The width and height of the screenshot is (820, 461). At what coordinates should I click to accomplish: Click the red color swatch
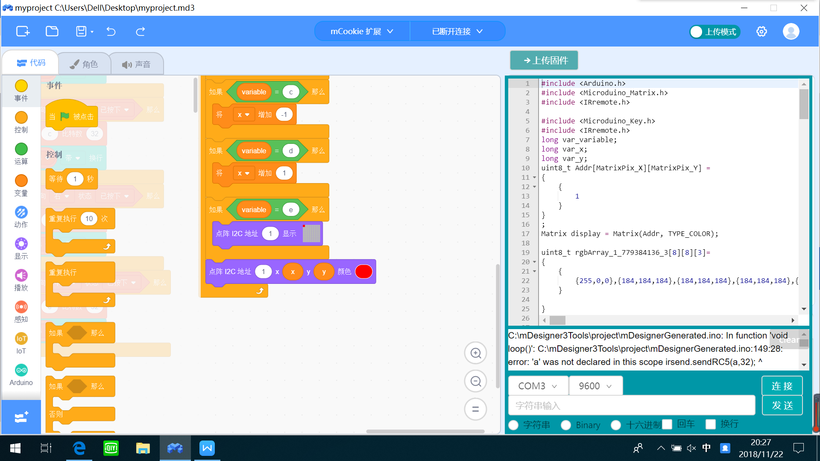364,272
